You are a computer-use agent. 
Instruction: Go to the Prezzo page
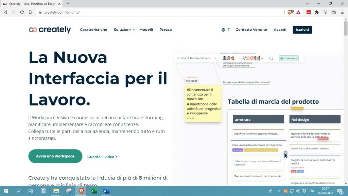(166, 30)
